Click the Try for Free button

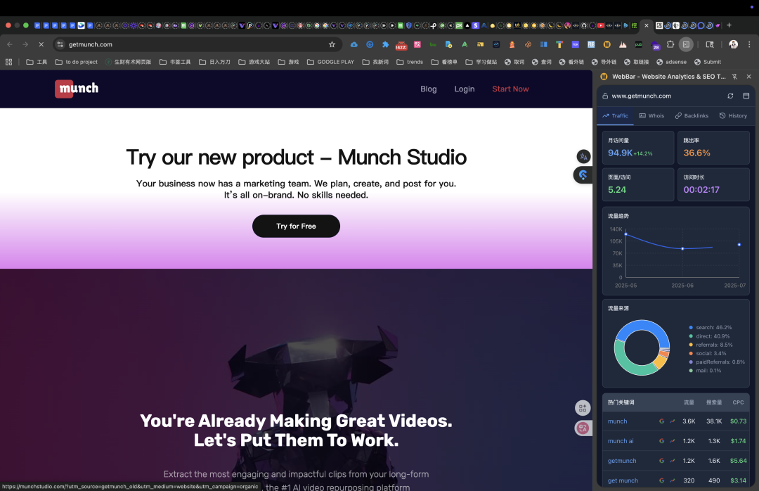coord(297,227)
